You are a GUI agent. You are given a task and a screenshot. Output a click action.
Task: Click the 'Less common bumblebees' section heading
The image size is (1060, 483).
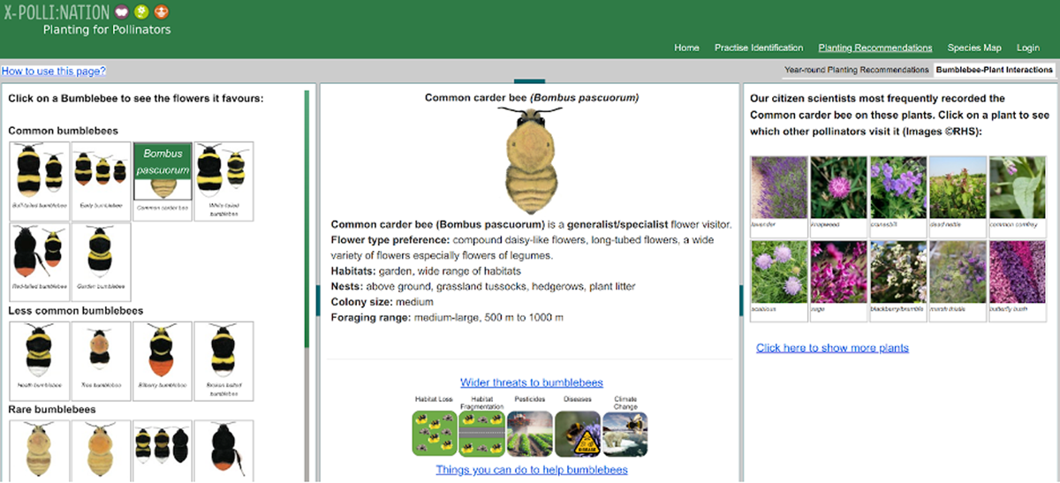(76, 311)
